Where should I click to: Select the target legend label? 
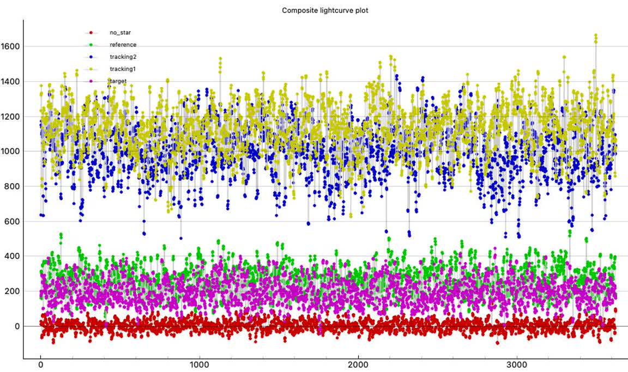[118, 81]
